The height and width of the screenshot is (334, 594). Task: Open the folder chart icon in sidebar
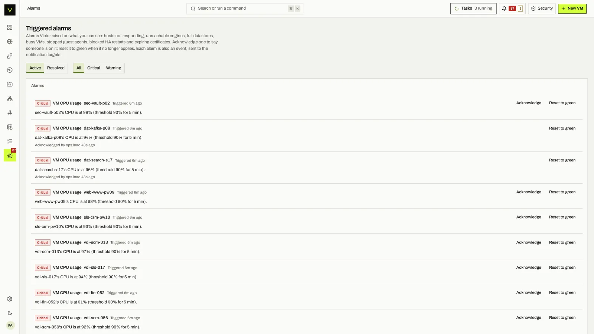(x=10, y=84)
